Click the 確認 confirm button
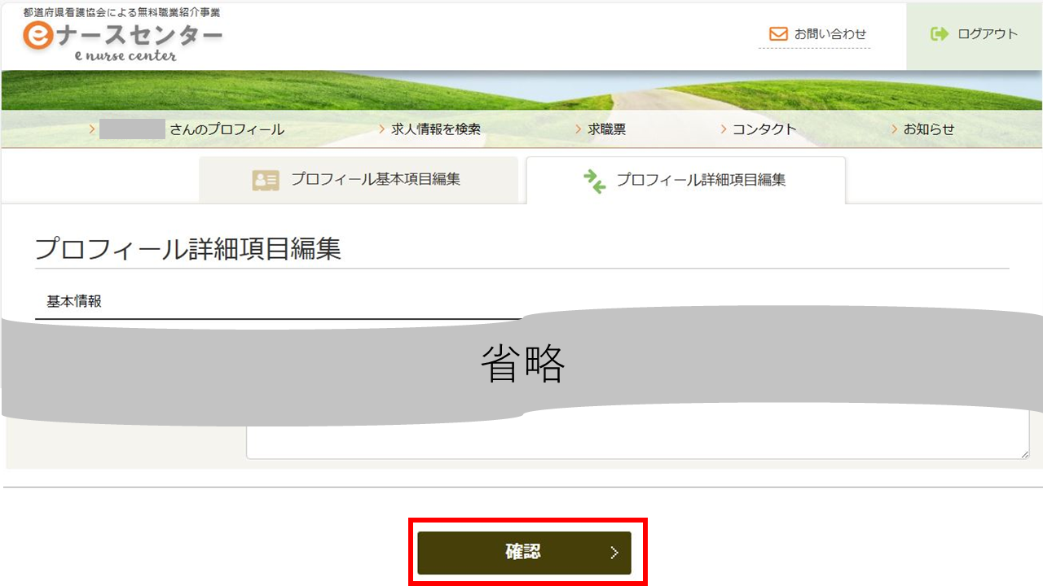 [524, 553]
